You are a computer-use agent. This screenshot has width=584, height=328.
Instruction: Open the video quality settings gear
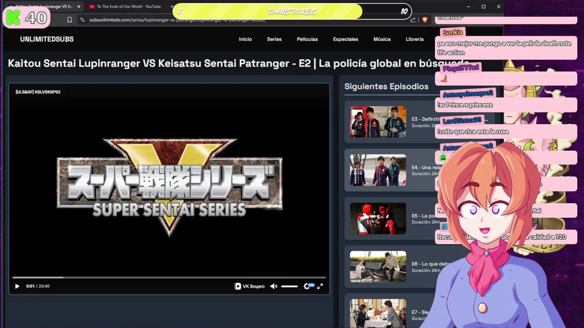[x=307, y=286]
